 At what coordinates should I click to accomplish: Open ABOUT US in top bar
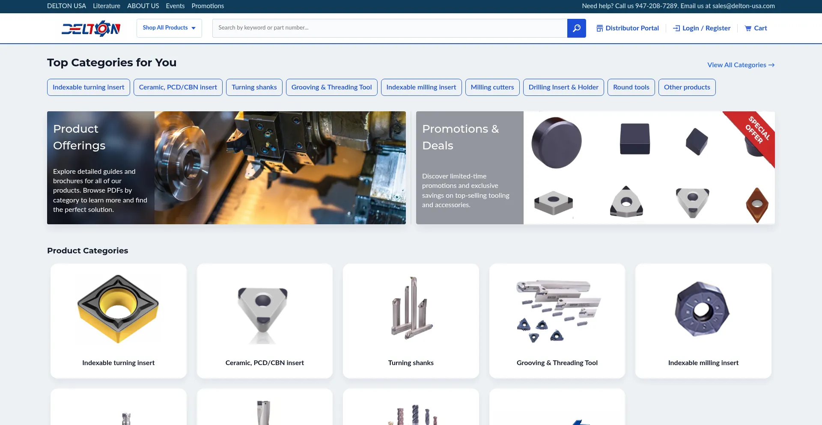pos(143,6)
